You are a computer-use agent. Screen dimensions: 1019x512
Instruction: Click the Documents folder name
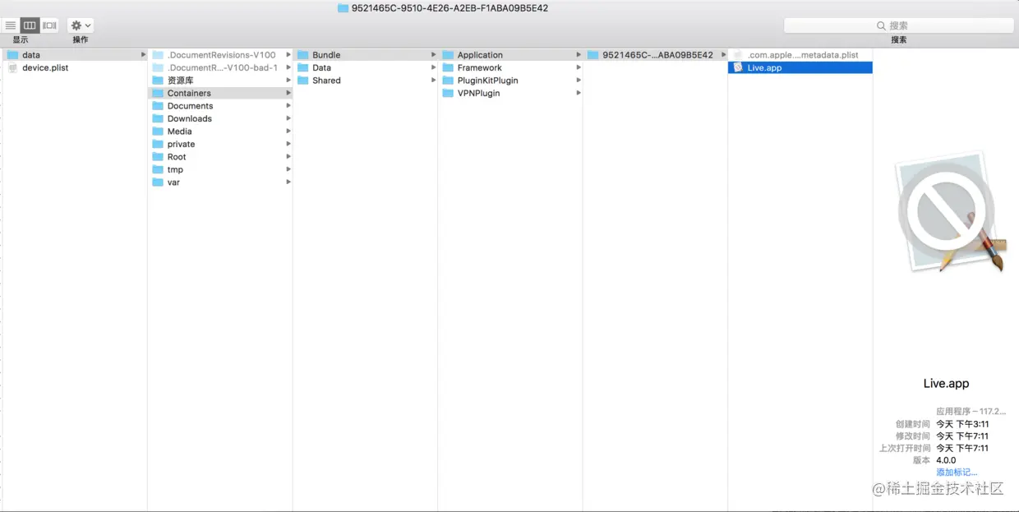pos(191,106)
